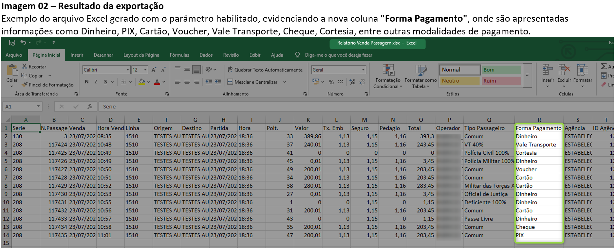Open the Name Box dropdown arrow
This screenshot has height=250, width=615.
38,106
